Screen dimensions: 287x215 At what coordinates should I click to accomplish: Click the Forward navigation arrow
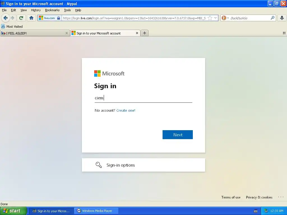pos(13,18)
